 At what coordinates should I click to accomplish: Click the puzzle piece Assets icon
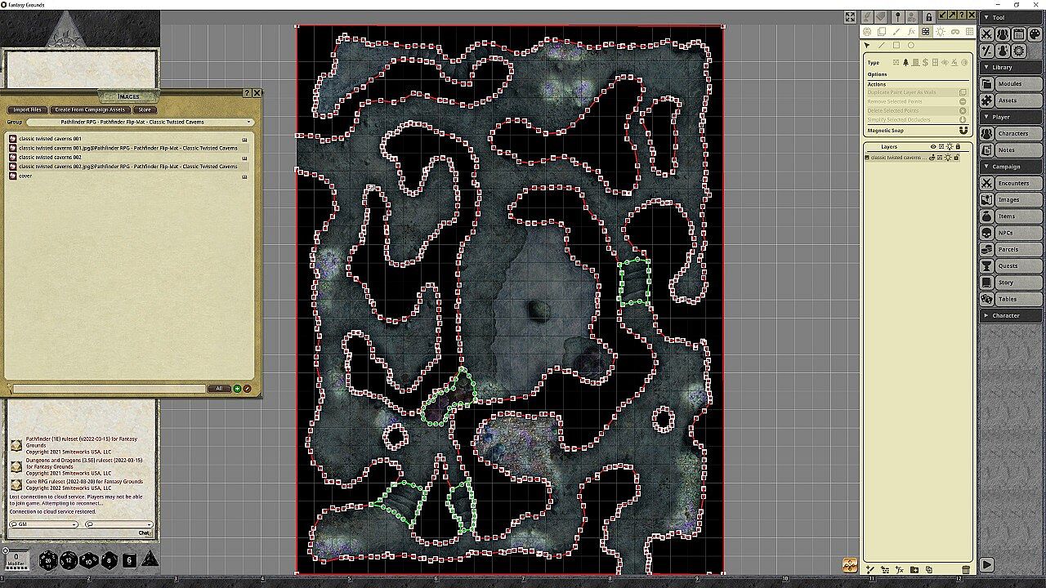coord(987,100)
